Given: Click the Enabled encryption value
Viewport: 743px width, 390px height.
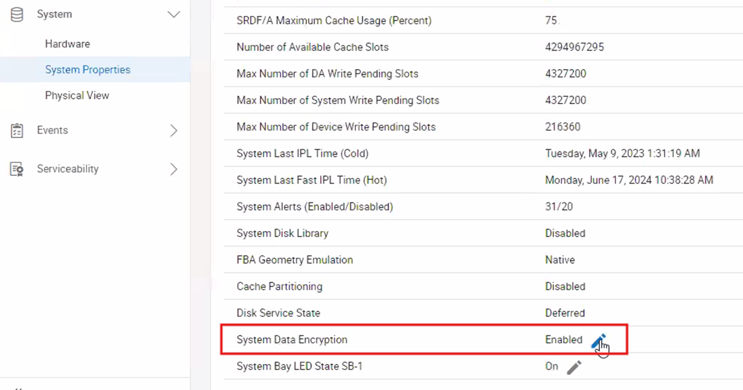Looking at the screenshot, I should pos(564,340).
